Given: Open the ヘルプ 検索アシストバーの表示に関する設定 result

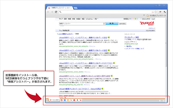Looking at the screenshot, I should click(85, 76).
